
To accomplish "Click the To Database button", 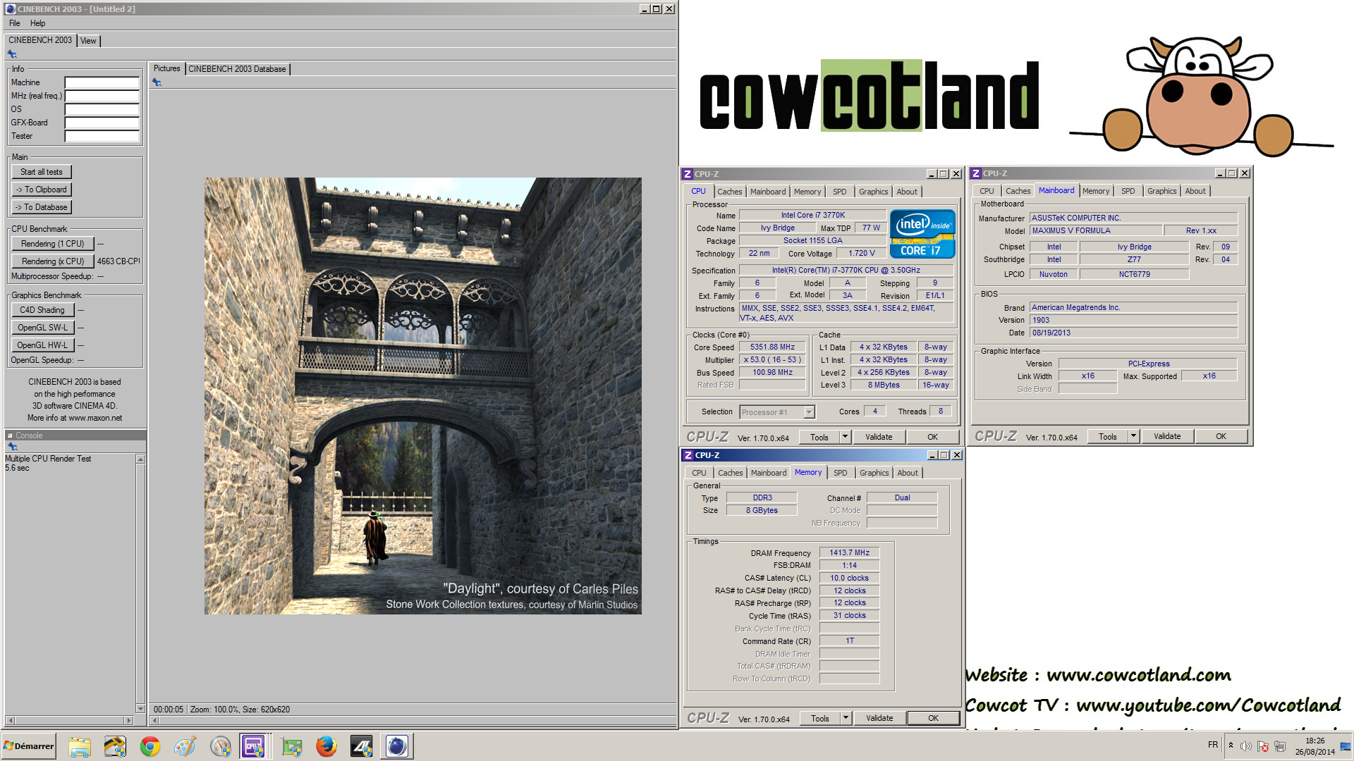I will tap(41, 207).
